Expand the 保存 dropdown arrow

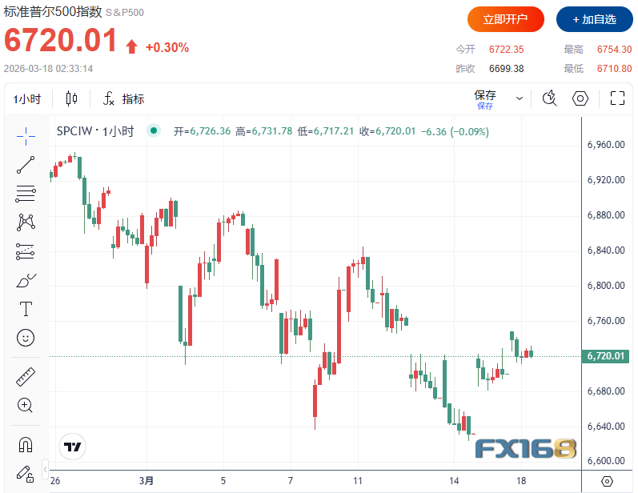520,98
